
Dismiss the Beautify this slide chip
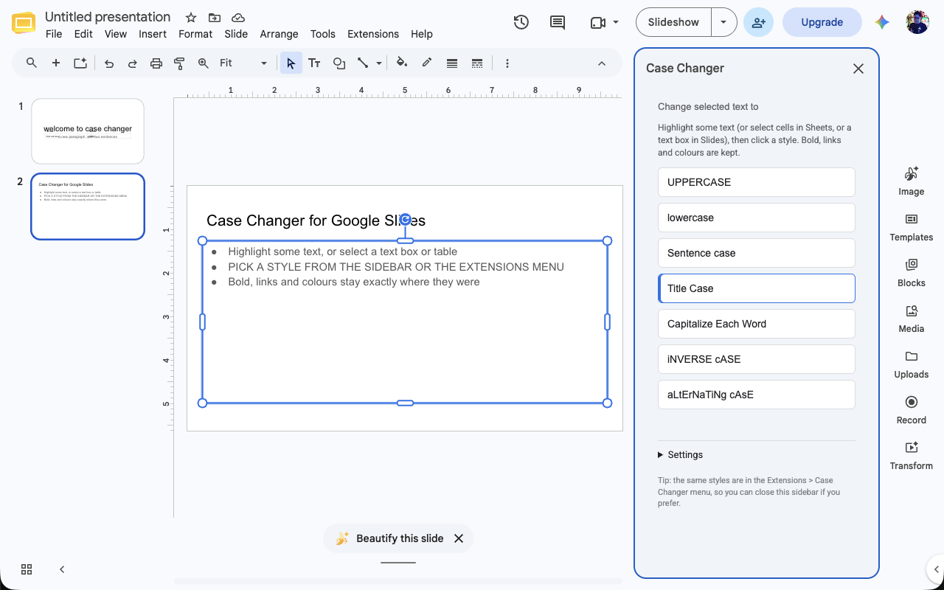coord(459,538)
